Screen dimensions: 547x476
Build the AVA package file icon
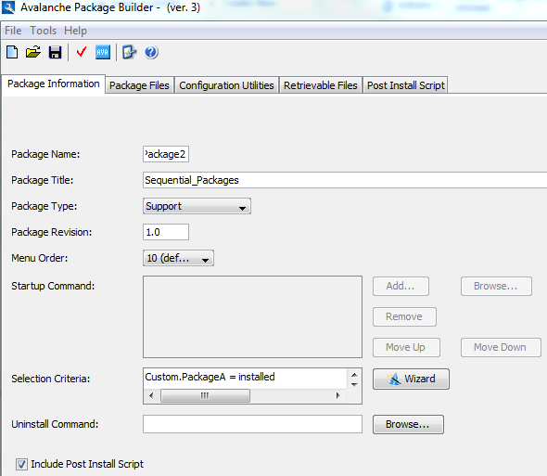103,52
